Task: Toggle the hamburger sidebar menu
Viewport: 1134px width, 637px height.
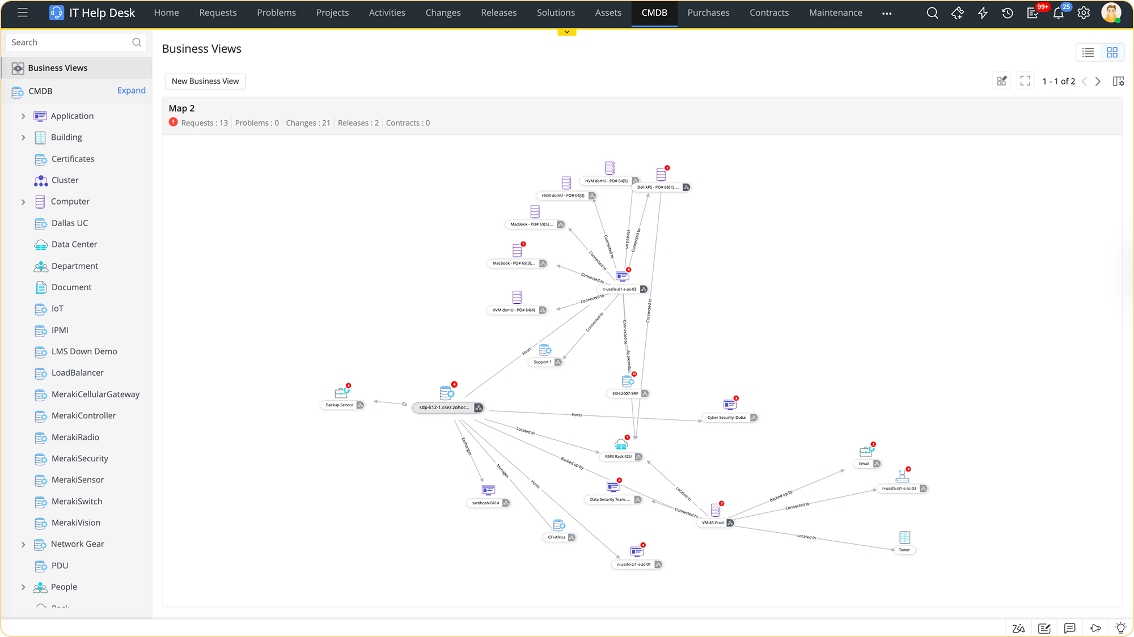Action: [23, 12]
